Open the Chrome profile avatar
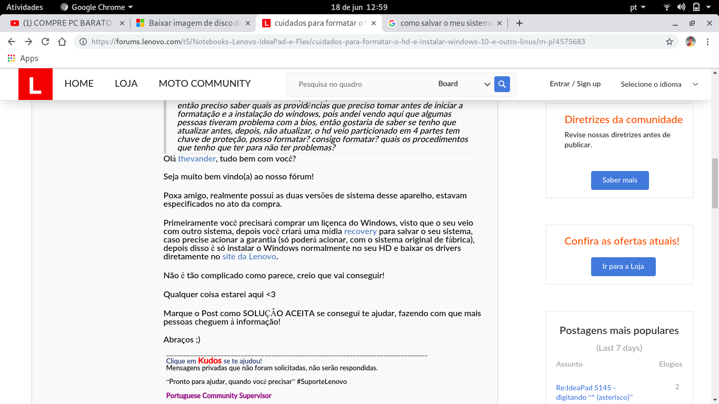The height and width of the screenshot is (404, 719). pos(691,42)
